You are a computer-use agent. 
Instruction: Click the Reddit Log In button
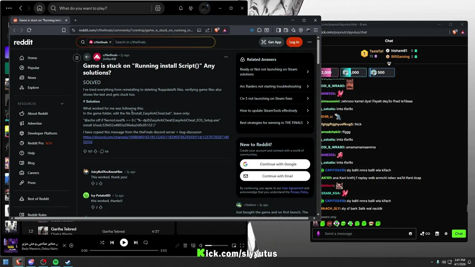[x=294, y=42]
